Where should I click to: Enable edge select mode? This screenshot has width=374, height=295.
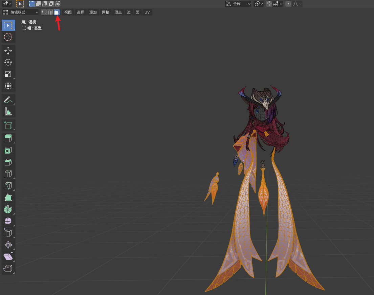[50, 12]
